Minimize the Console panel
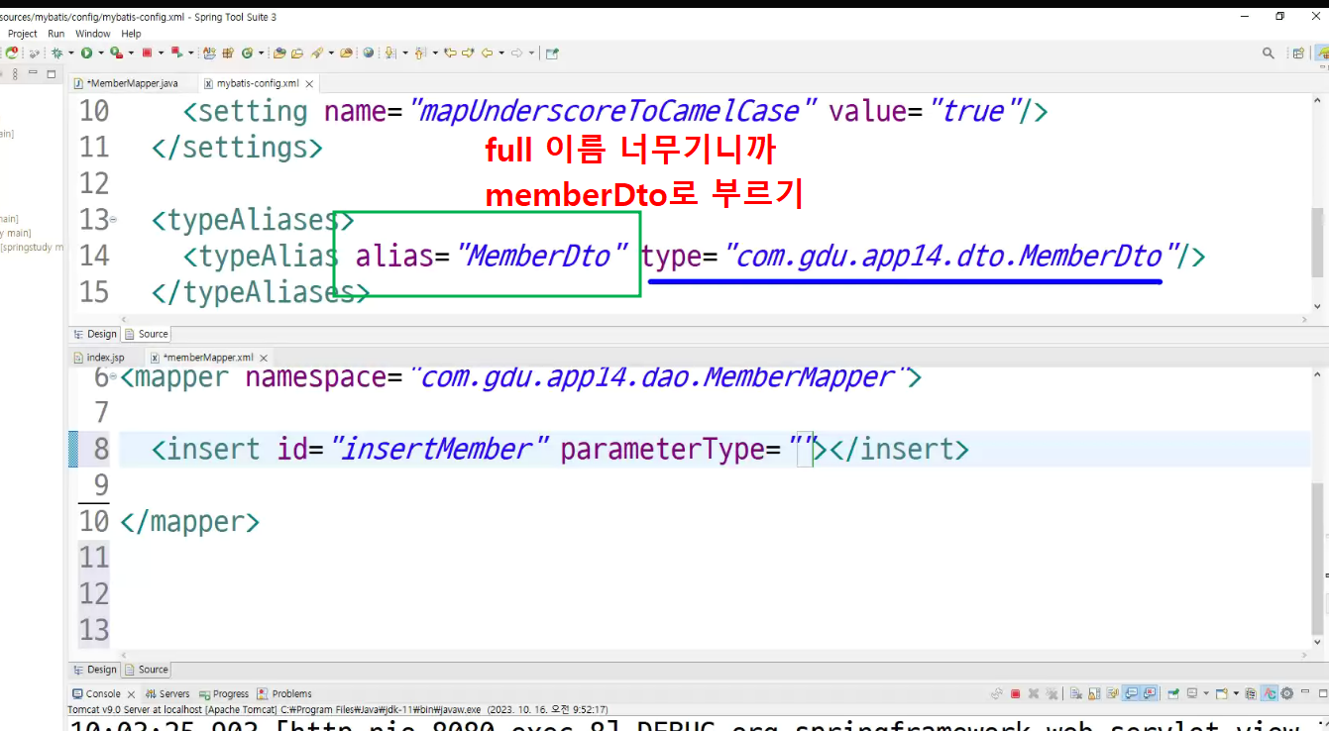Image resolution: width=1329 pixels, height=731 pixels. point(1305,693)
